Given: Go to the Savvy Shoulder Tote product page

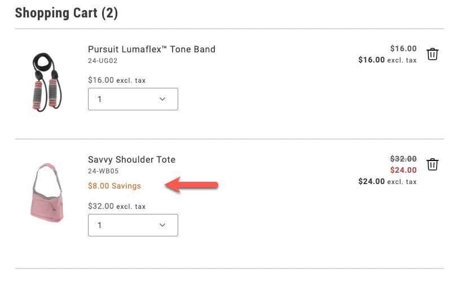Looking at the screenshot, I should coord(131,159).
